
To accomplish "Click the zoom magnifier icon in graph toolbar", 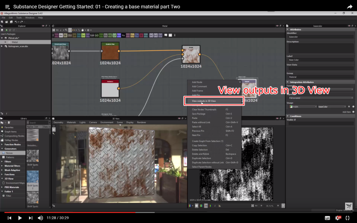I will click(66, 30).
